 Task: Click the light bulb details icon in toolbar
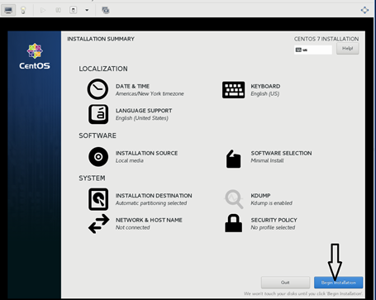click(23, 11)
